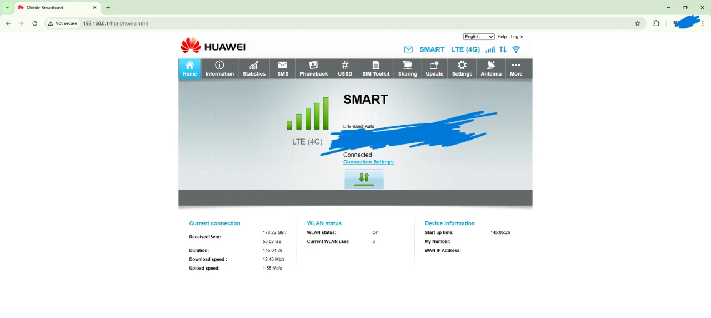Click the start up time value 145:05:26
The image size is (711, 318).
500,232
